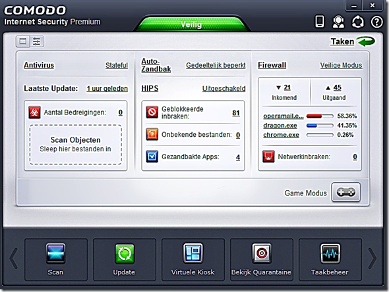Click the green Taken arrow icon

tap(366, 41)
